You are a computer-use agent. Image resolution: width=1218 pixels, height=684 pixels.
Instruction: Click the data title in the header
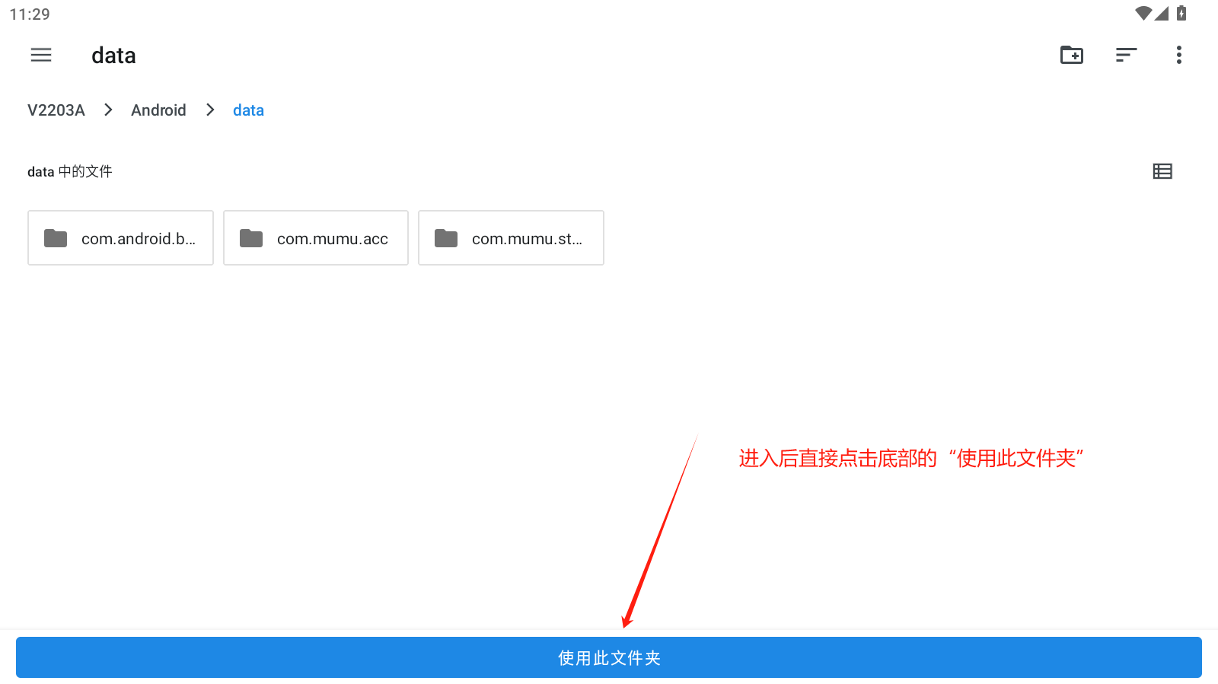click(x=113, y=56)
